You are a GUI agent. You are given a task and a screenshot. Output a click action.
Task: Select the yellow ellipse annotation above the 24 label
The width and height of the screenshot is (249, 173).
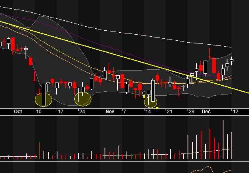pos(83,99)
